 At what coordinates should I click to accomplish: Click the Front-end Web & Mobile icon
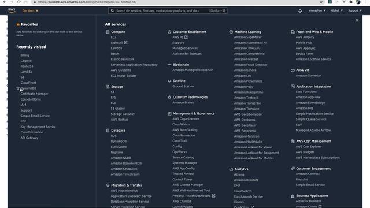(x=293, y=32)
